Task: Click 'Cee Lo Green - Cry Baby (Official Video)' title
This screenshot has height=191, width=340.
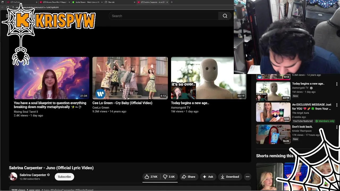Action: (122, 103)
